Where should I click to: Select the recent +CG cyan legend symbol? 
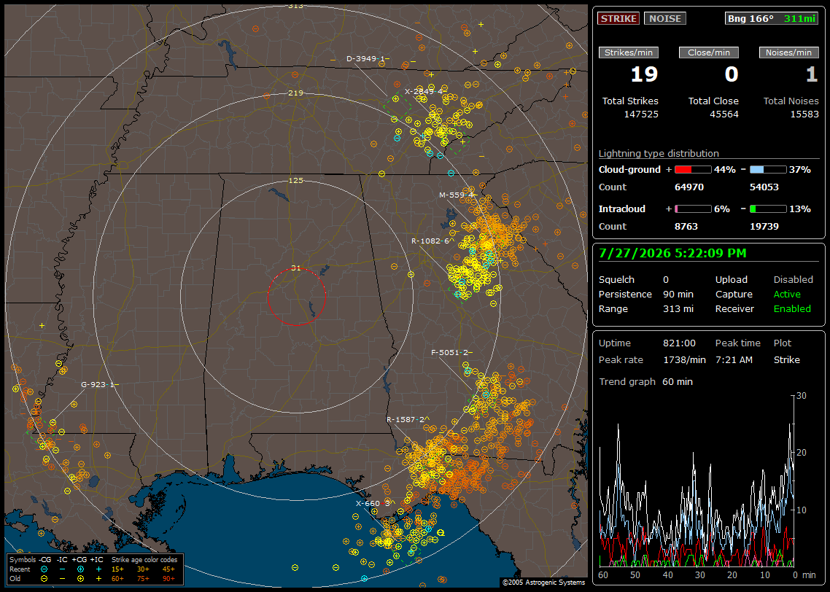pos(80,569)
